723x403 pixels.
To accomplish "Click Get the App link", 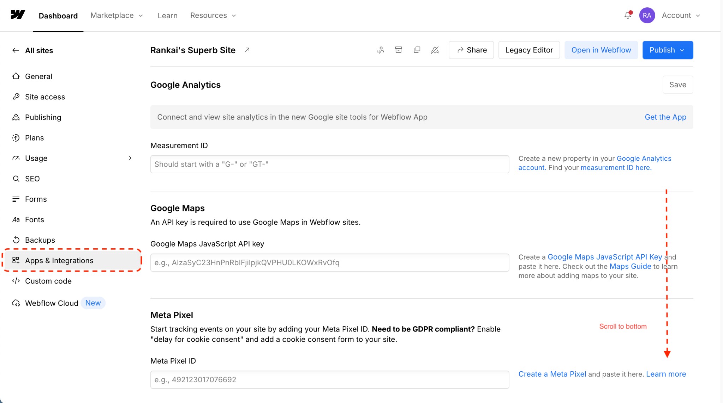I will (x=665, y=117).
